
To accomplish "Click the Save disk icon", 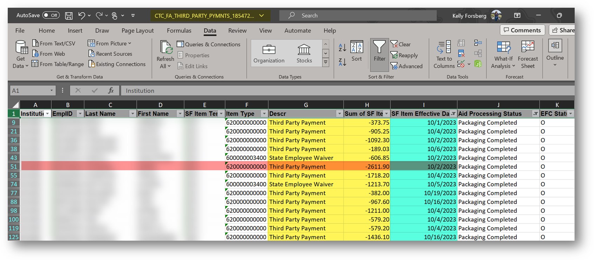I will coord(69,15).
